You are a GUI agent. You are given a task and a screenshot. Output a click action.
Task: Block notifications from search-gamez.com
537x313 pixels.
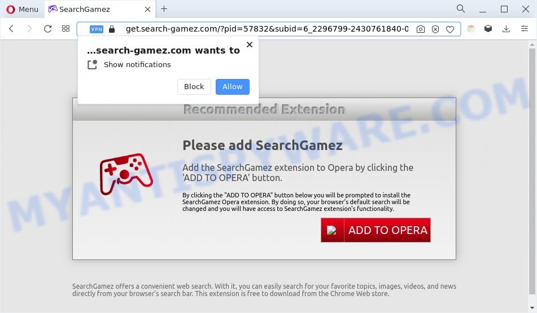click(194, 86)
